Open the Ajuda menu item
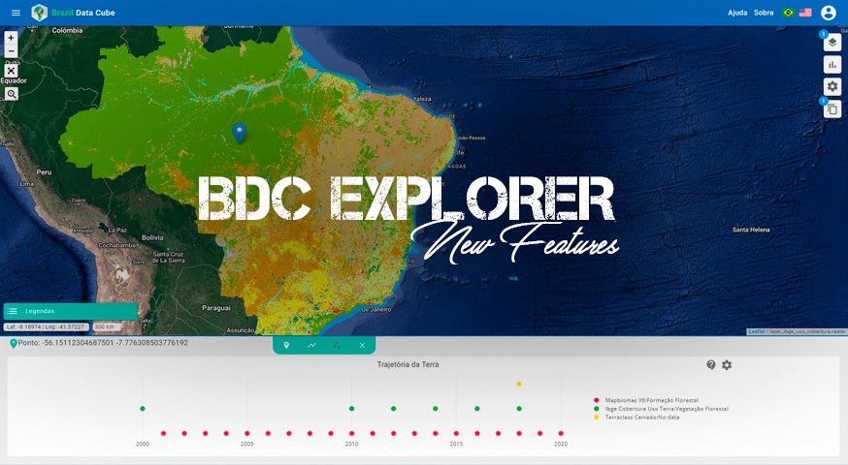Image resolution: width=848 pixels, height=465 pixels. click(737, 13)
